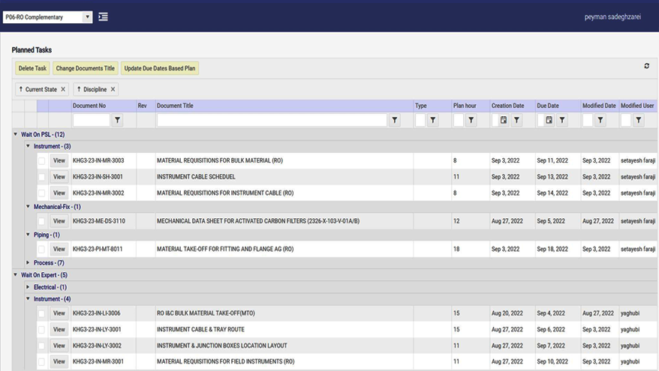The width and height of the screenshot is (659, 371).
Task: Select the checkbox for KHG3-23-ME-DS-3110 row
Action: (x=42, y=221)
